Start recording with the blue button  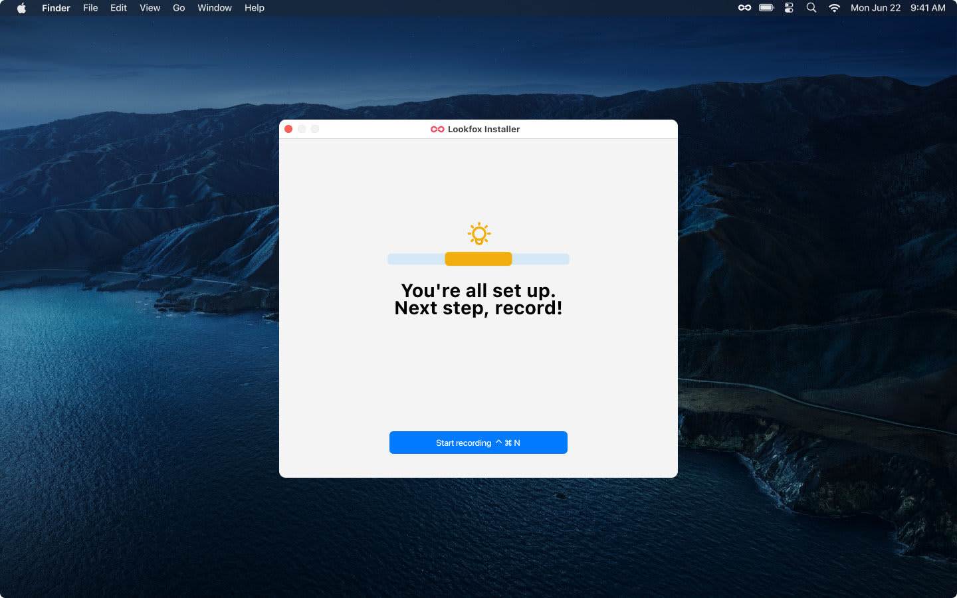click(478, 443)
